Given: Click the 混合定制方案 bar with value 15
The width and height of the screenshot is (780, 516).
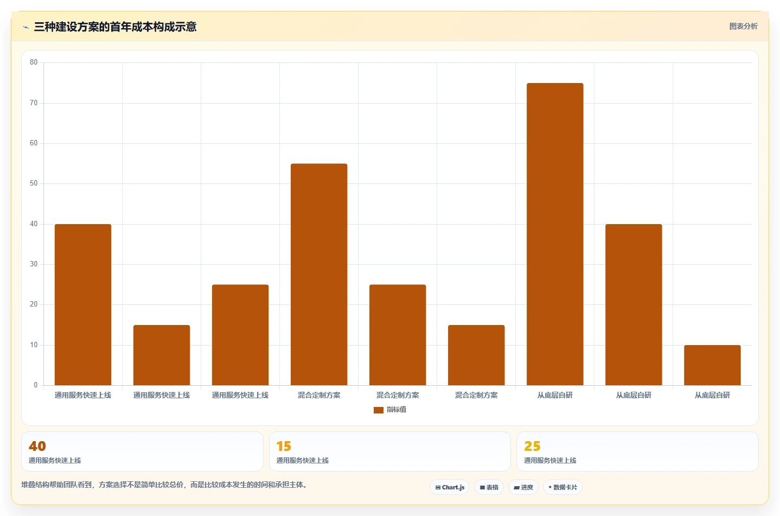Looking at the screenshot, I should 476,355.
